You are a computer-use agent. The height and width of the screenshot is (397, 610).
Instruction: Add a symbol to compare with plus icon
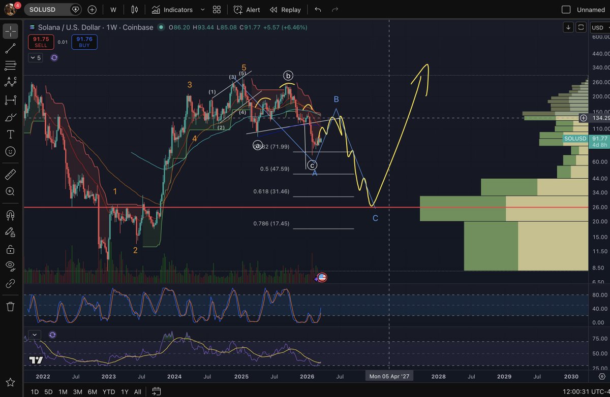(92, 10)
